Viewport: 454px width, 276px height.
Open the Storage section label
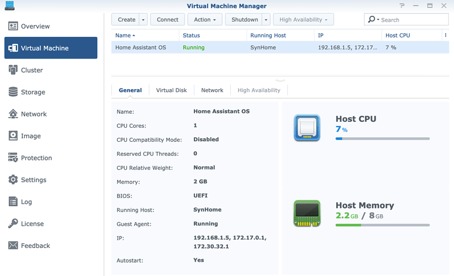(x=33, y=92)
